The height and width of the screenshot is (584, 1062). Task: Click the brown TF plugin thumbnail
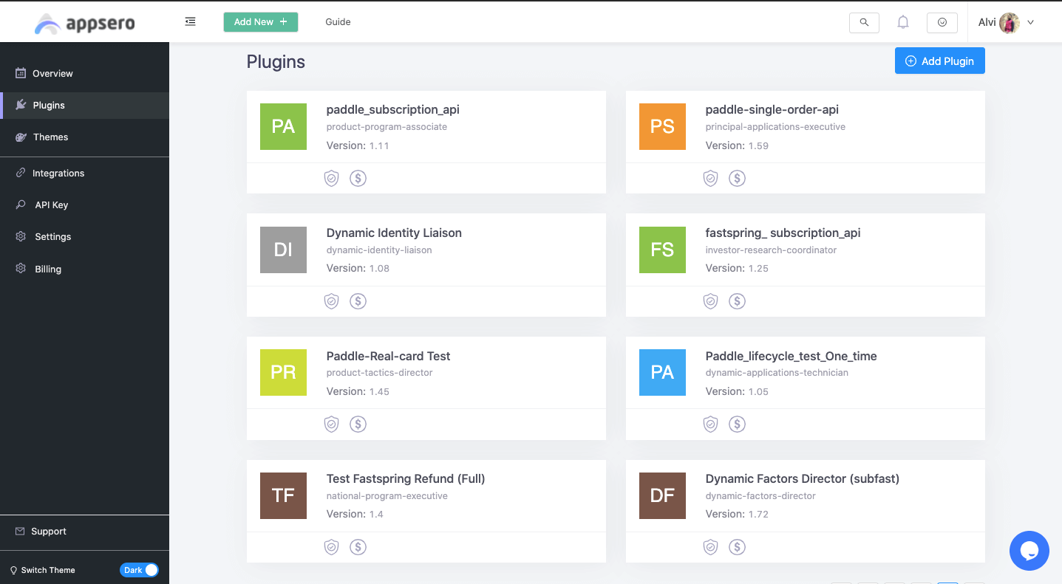(283, 495)
